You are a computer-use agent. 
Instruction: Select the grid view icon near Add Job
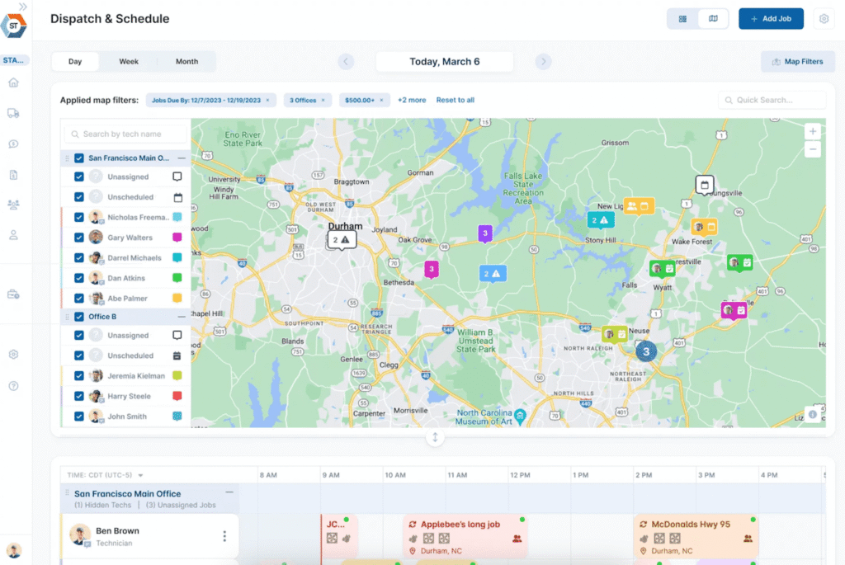point(682,17)
